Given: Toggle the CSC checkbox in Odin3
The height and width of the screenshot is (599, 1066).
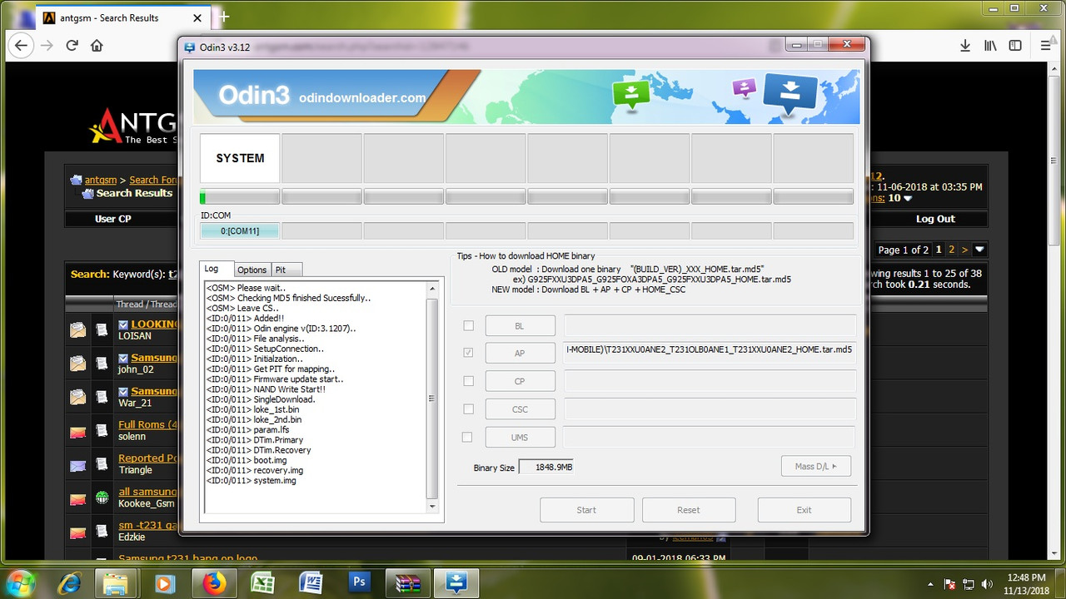Looking at the screenshot, I should tap(468, 409).
